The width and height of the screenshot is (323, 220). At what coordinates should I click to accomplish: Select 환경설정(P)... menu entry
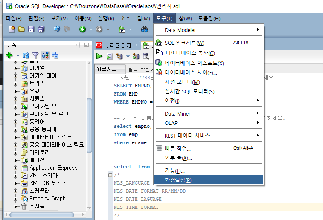pyautogui.click(x=209, y=180)
